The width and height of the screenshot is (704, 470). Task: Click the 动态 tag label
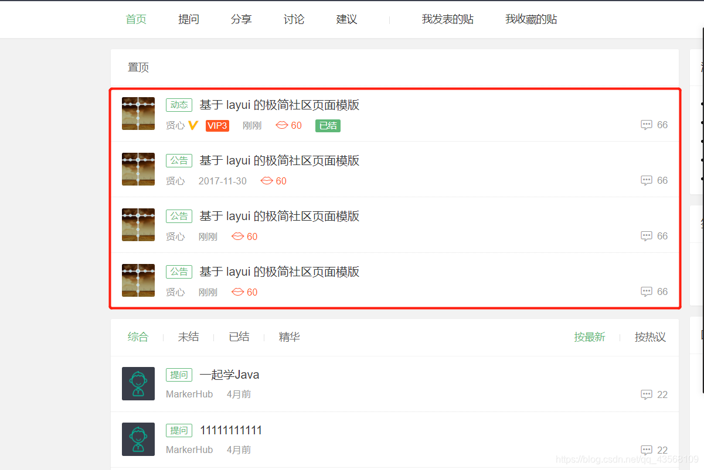click(x=179, y=105)
